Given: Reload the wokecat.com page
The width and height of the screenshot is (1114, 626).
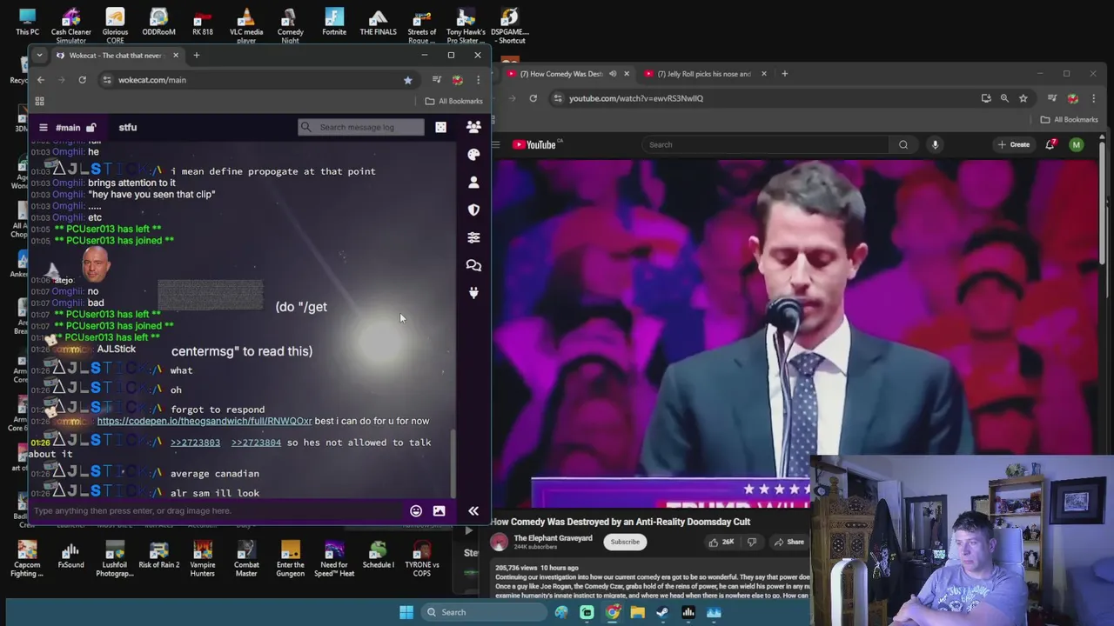Looking at the screenshot, I should (82, 80).
